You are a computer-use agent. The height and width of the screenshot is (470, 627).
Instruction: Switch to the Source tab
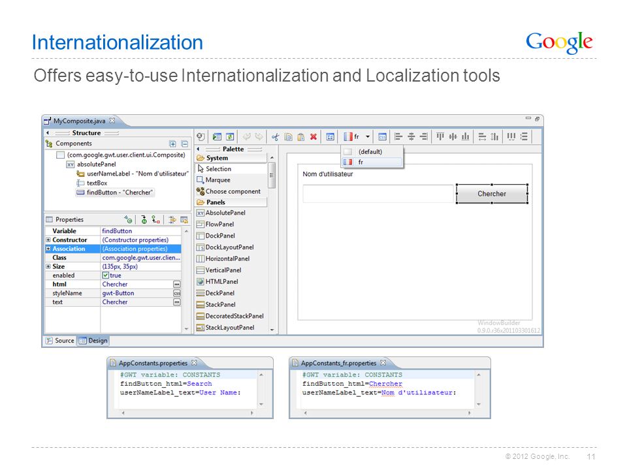[60, 341]
